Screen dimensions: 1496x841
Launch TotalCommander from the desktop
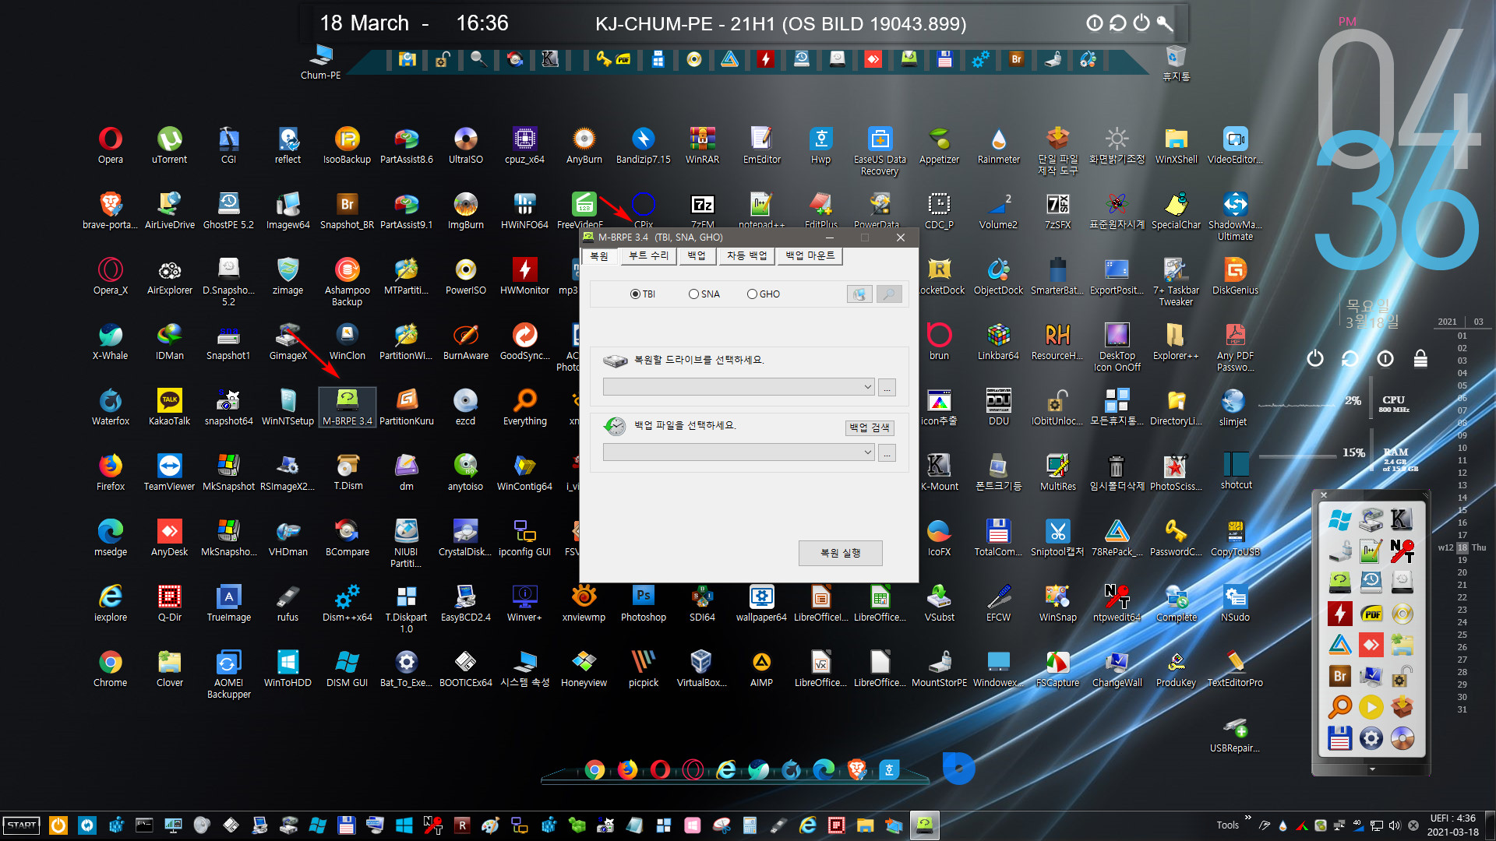tap(999, 538)
